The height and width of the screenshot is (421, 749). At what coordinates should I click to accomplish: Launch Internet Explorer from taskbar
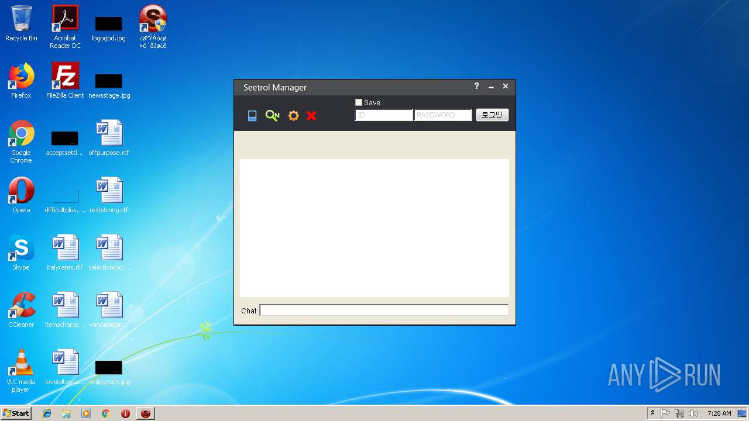click(47, 413)
